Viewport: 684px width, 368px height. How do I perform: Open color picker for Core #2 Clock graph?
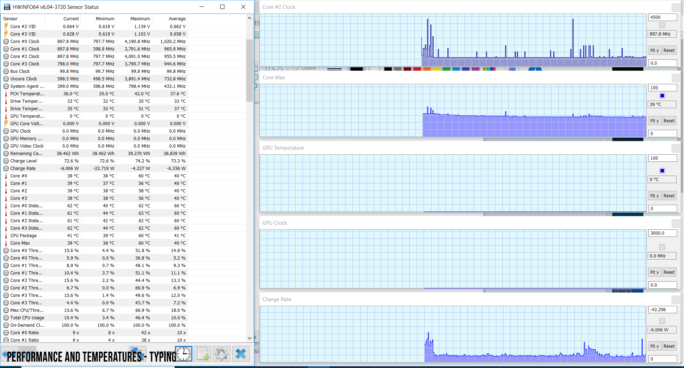(x=662, y=25)
